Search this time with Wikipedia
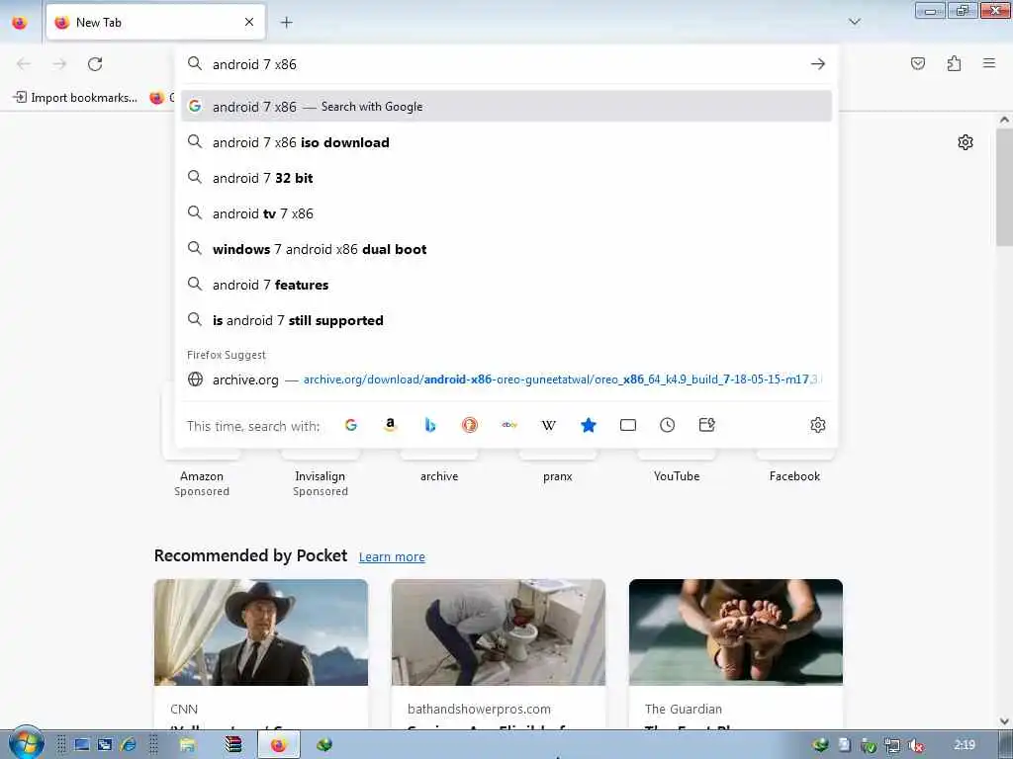Screen dimensions: 1013x759 coord(548,425)
